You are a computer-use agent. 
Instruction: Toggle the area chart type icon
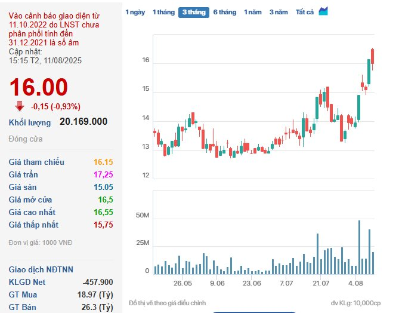click(x=323, y=11)
